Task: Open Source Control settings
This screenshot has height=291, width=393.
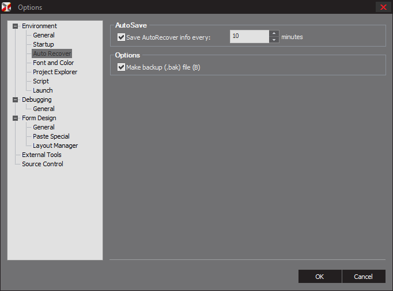Action: click(x=43, y=164)
